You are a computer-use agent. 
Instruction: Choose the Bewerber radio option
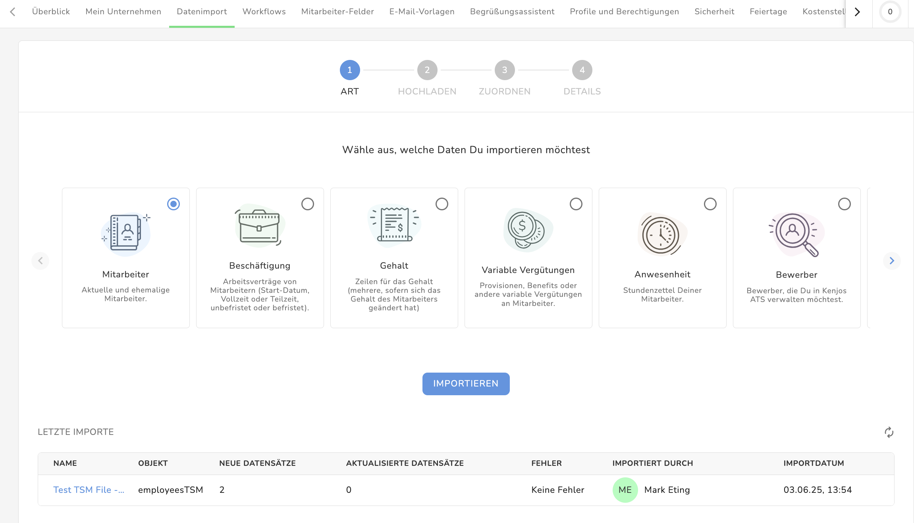coord(845,204)
